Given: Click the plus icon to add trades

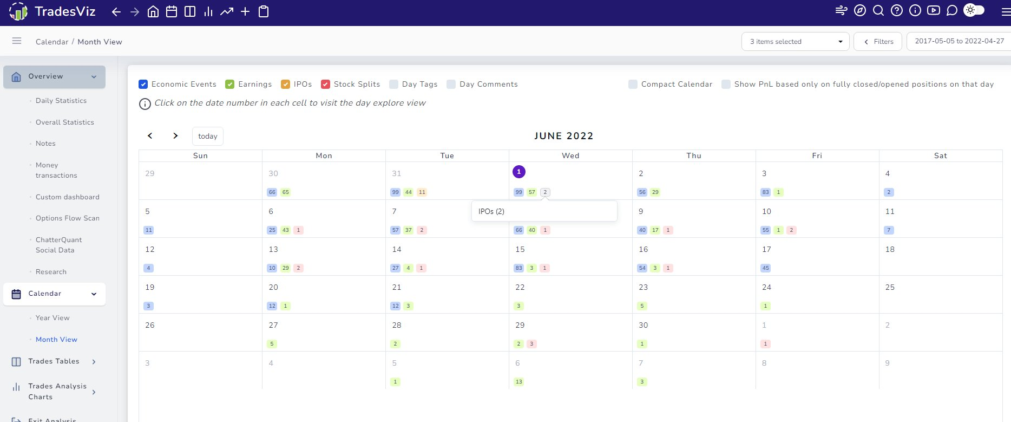Looking at the screenshot, I should [245, 12].
